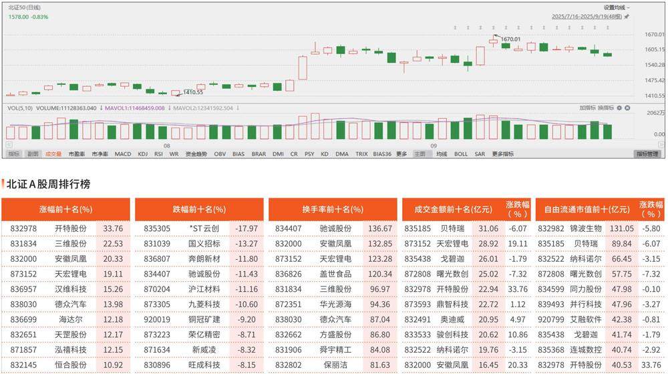Click the 跌幅前十名(%) table header
Image resolution: width=668 pixels, height=374 pixels.
click(199, 209)
